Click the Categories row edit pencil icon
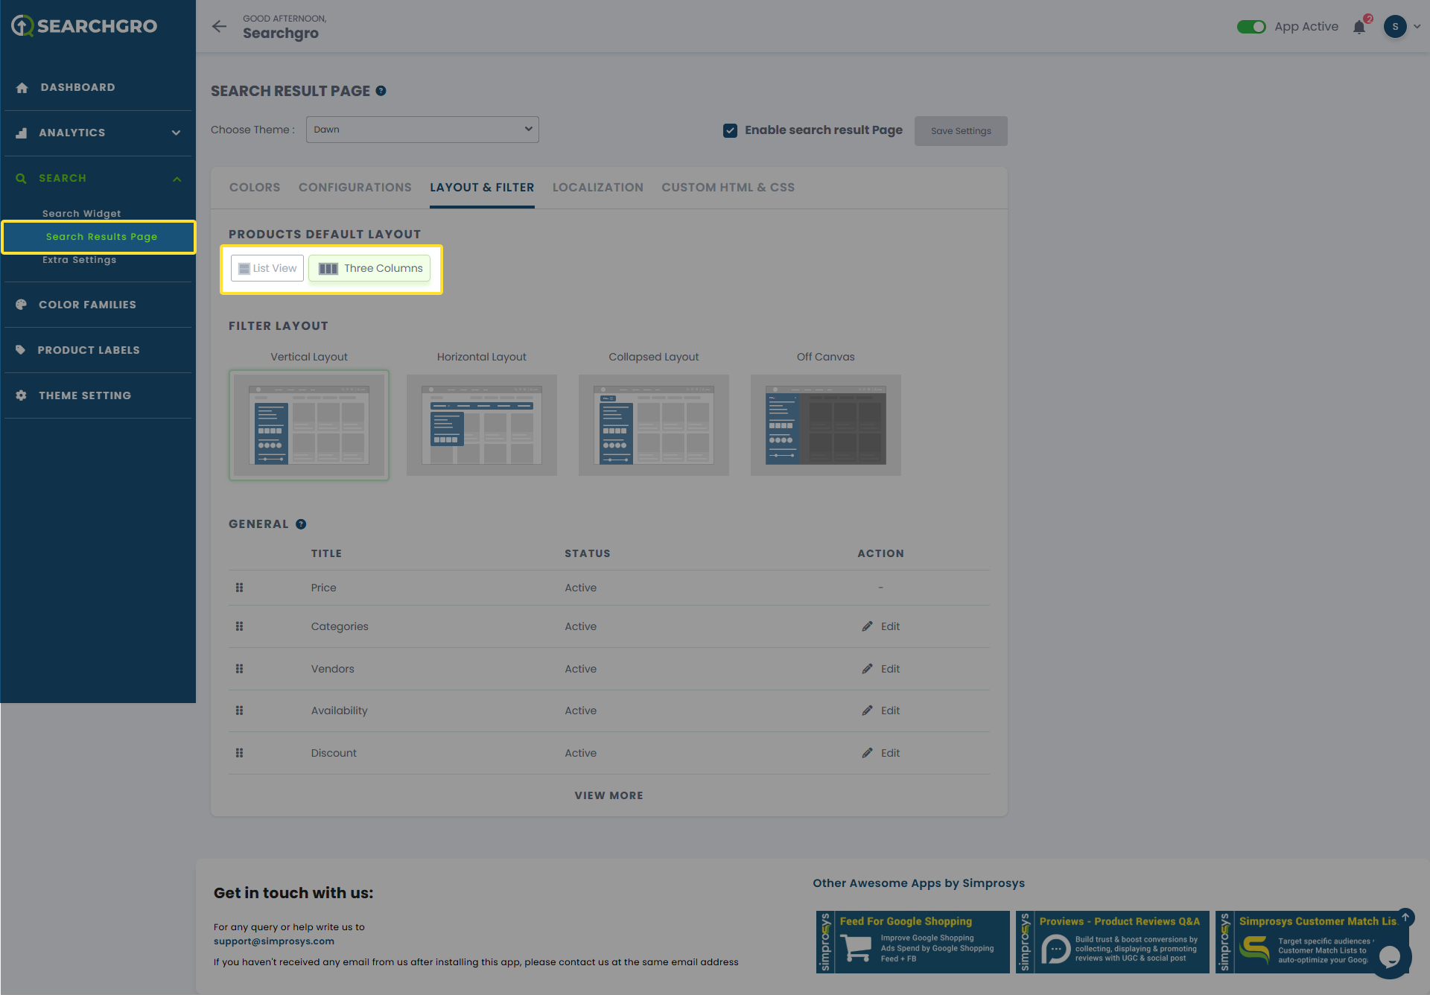Image resolution: width=1430 pixels, height=995 pixels. [867, 626]
